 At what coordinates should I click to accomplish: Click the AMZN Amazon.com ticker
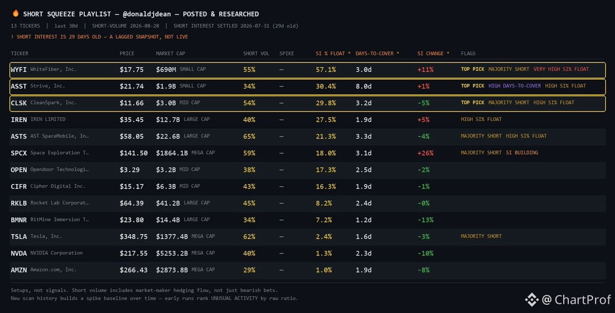(19, 270)
